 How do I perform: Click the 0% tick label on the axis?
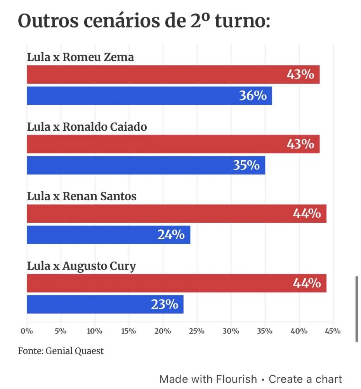click(26, 331)
